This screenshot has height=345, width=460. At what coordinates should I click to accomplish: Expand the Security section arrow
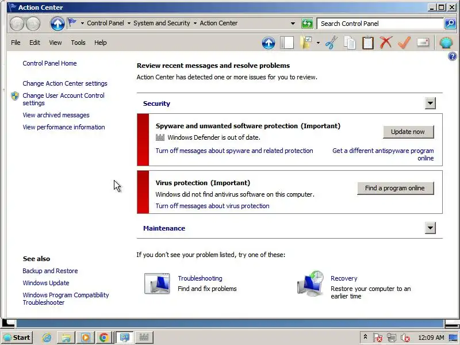coord(430,103)
